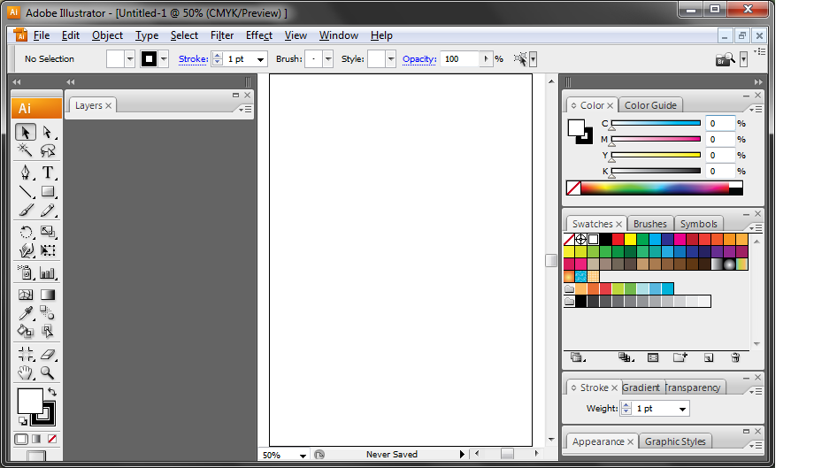Select the Hand tool
The width and height of the screenshot is (814, 468).
click(25, 372)
